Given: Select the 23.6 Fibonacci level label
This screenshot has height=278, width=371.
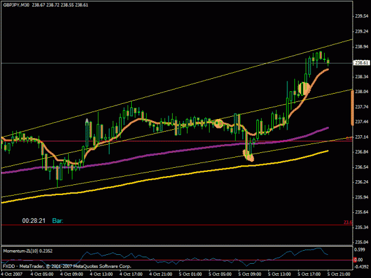Looking at the screenshot, I should pyautogui.click(x=348, y=222).
